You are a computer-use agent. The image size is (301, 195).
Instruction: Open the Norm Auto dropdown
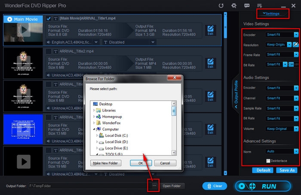point(296,151)
